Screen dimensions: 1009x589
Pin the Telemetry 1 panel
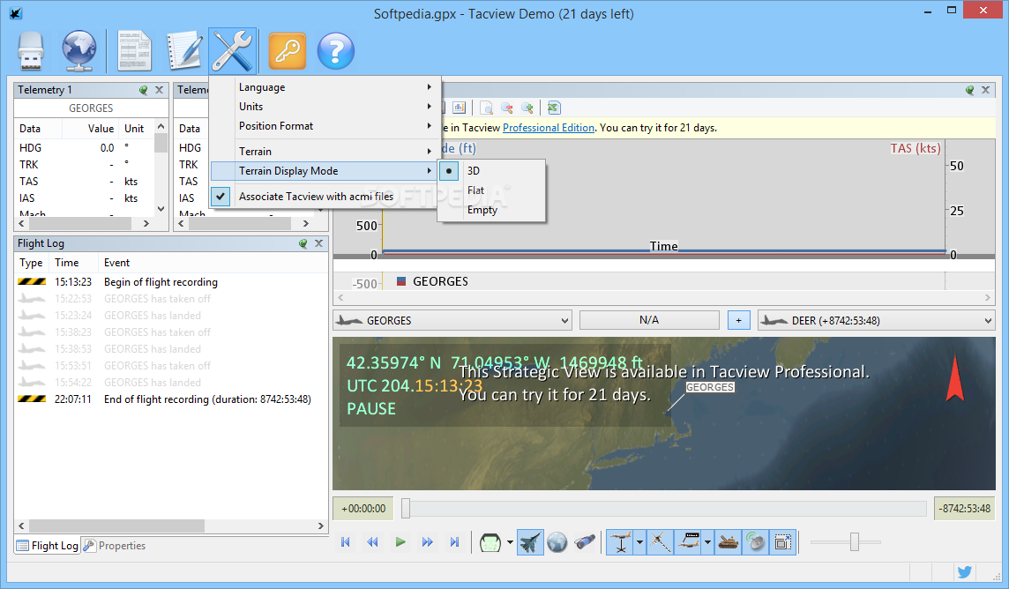pos(143,90)
